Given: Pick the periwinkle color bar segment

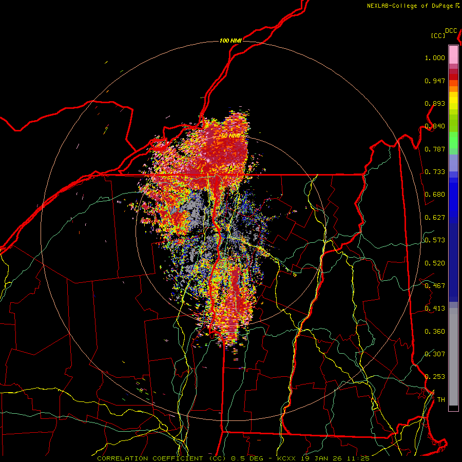Looking at the screenshot, I should (453, 163).
